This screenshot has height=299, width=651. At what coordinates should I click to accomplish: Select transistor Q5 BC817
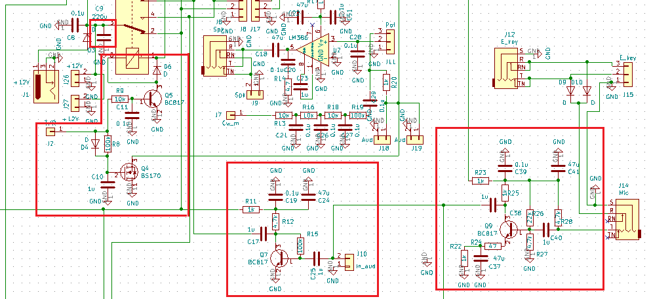153,98
